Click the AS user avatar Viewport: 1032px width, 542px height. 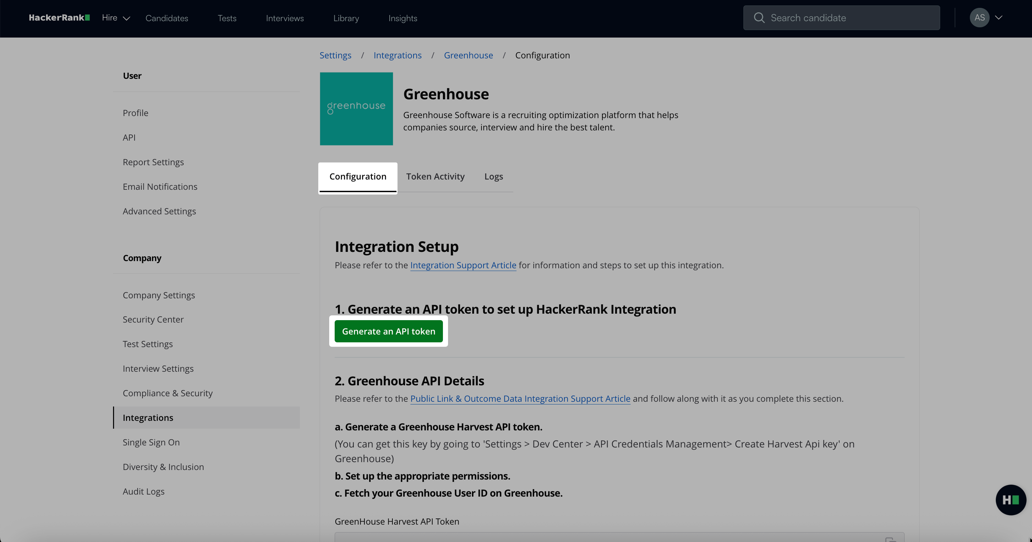979,18
